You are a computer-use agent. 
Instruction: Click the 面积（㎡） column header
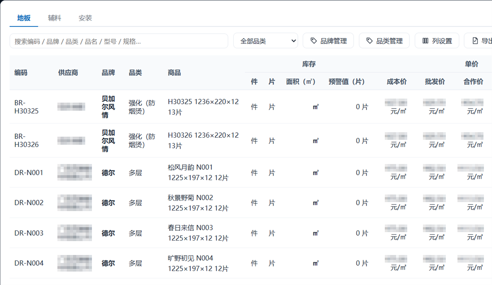coord(300,82)
